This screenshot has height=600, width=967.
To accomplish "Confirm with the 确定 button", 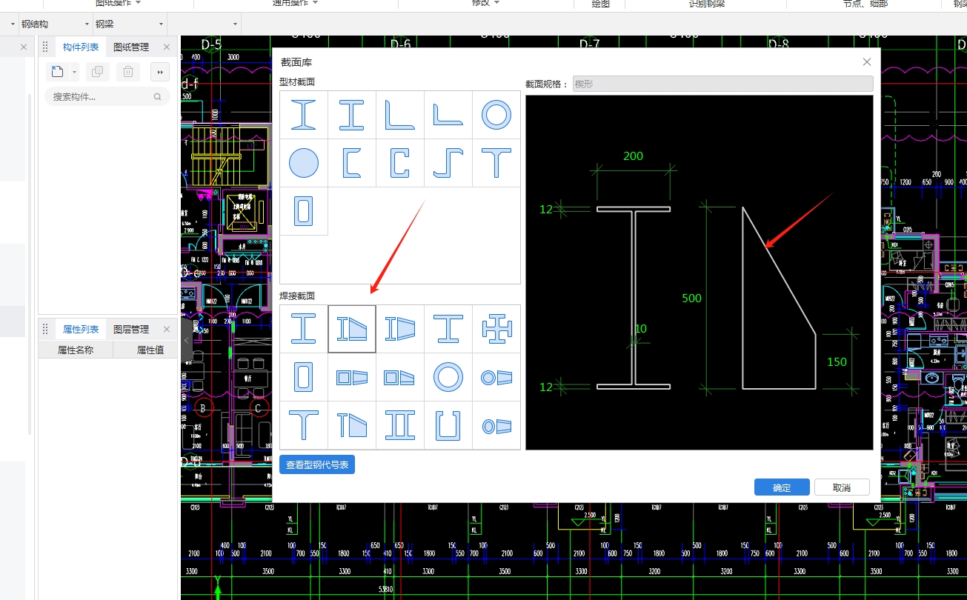I will [x=782, y=487].
